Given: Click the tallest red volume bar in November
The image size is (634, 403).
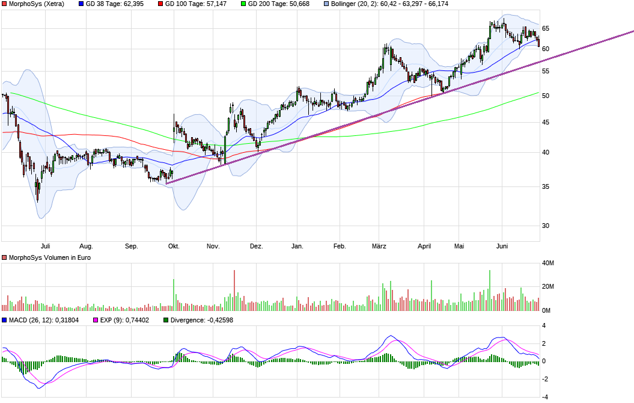Looking at the screenshot, I should pyautogui.click(x=234, y=291).
